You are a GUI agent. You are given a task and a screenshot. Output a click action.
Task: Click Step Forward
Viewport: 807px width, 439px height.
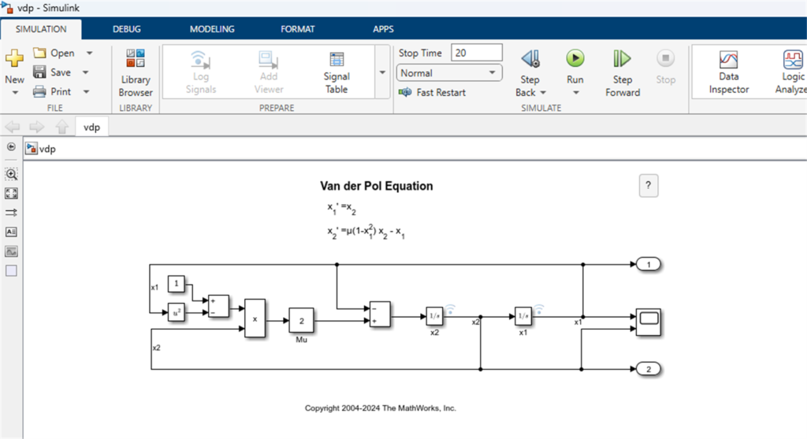[623, 72]
